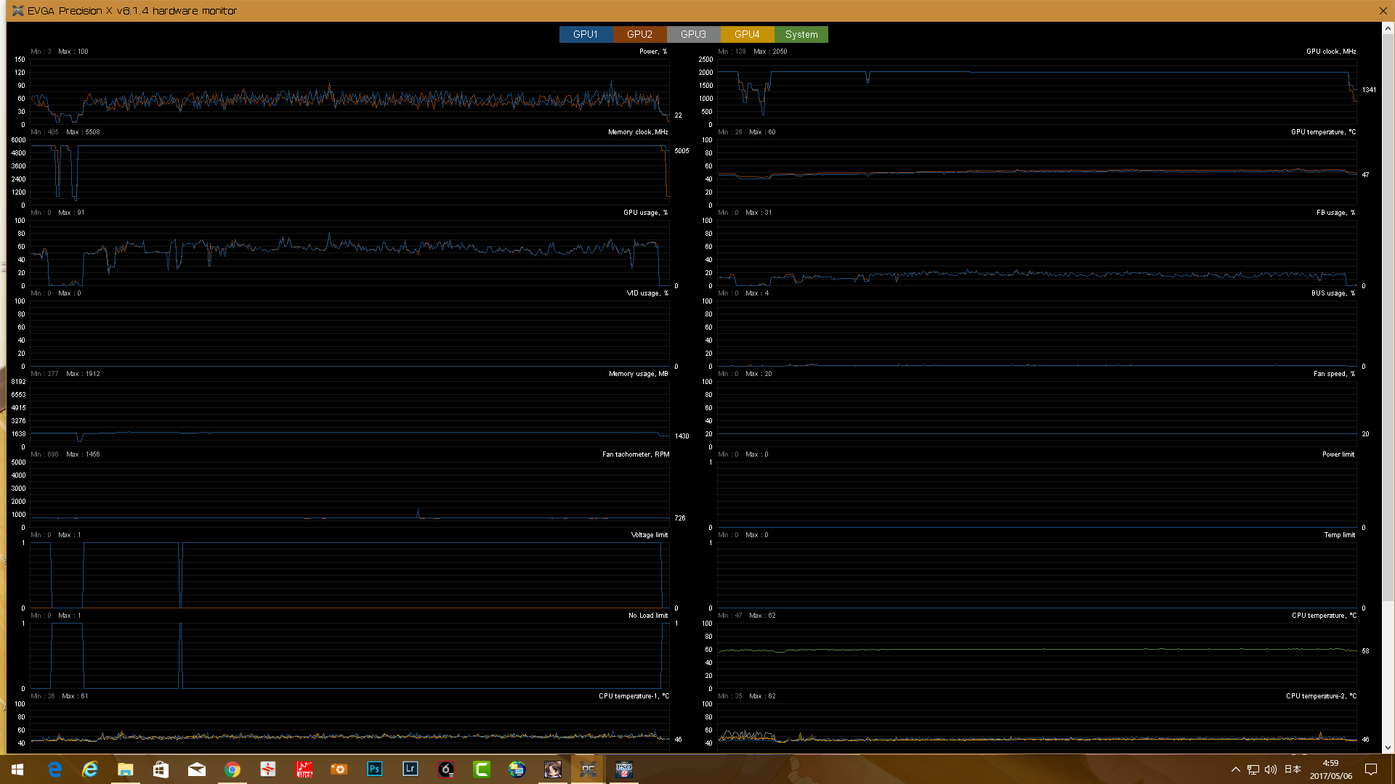Click the 'Memory usage, MB' graph label
The height and width of the screenshot is (784, 1395).
639,374
